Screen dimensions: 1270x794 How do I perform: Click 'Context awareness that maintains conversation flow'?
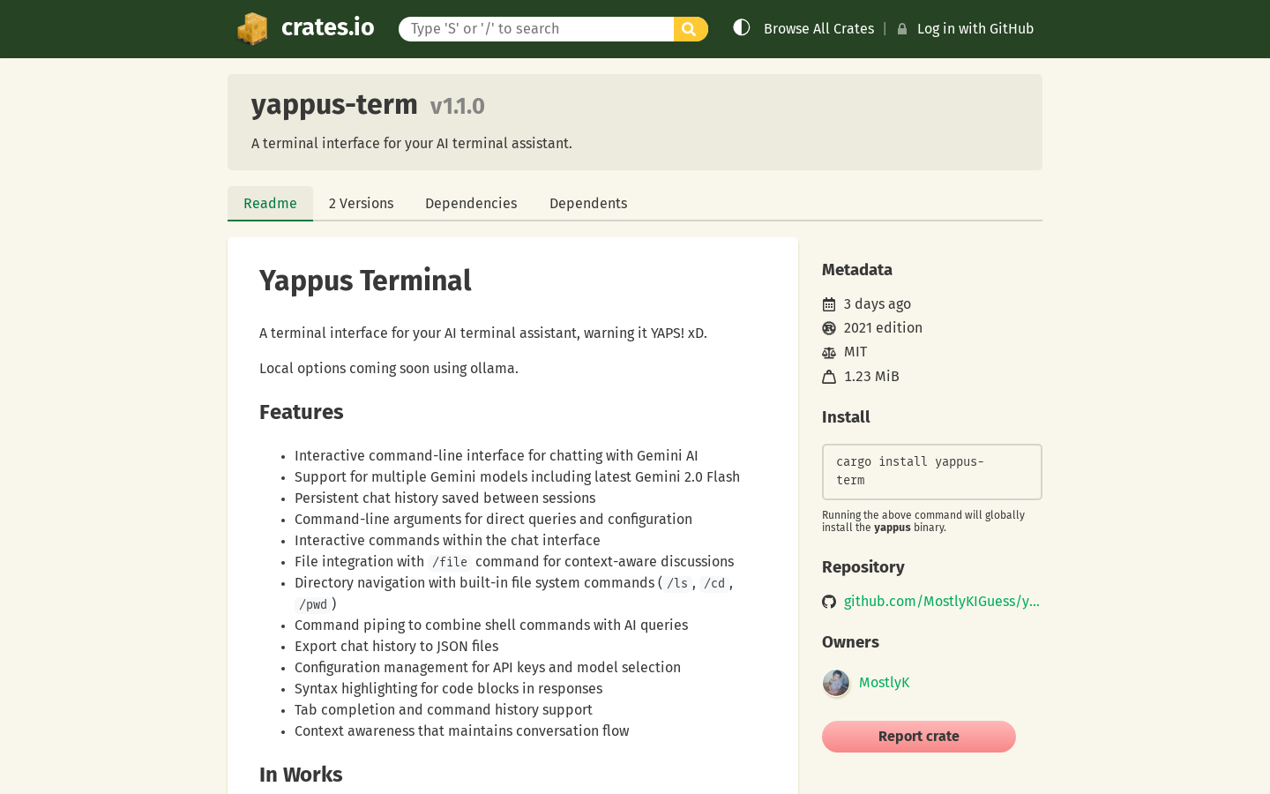click(462, 731)
